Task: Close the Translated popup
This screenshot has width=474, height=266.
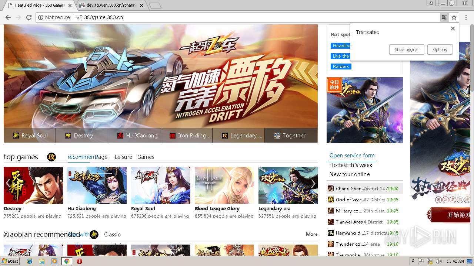Action: click(453, 28)
